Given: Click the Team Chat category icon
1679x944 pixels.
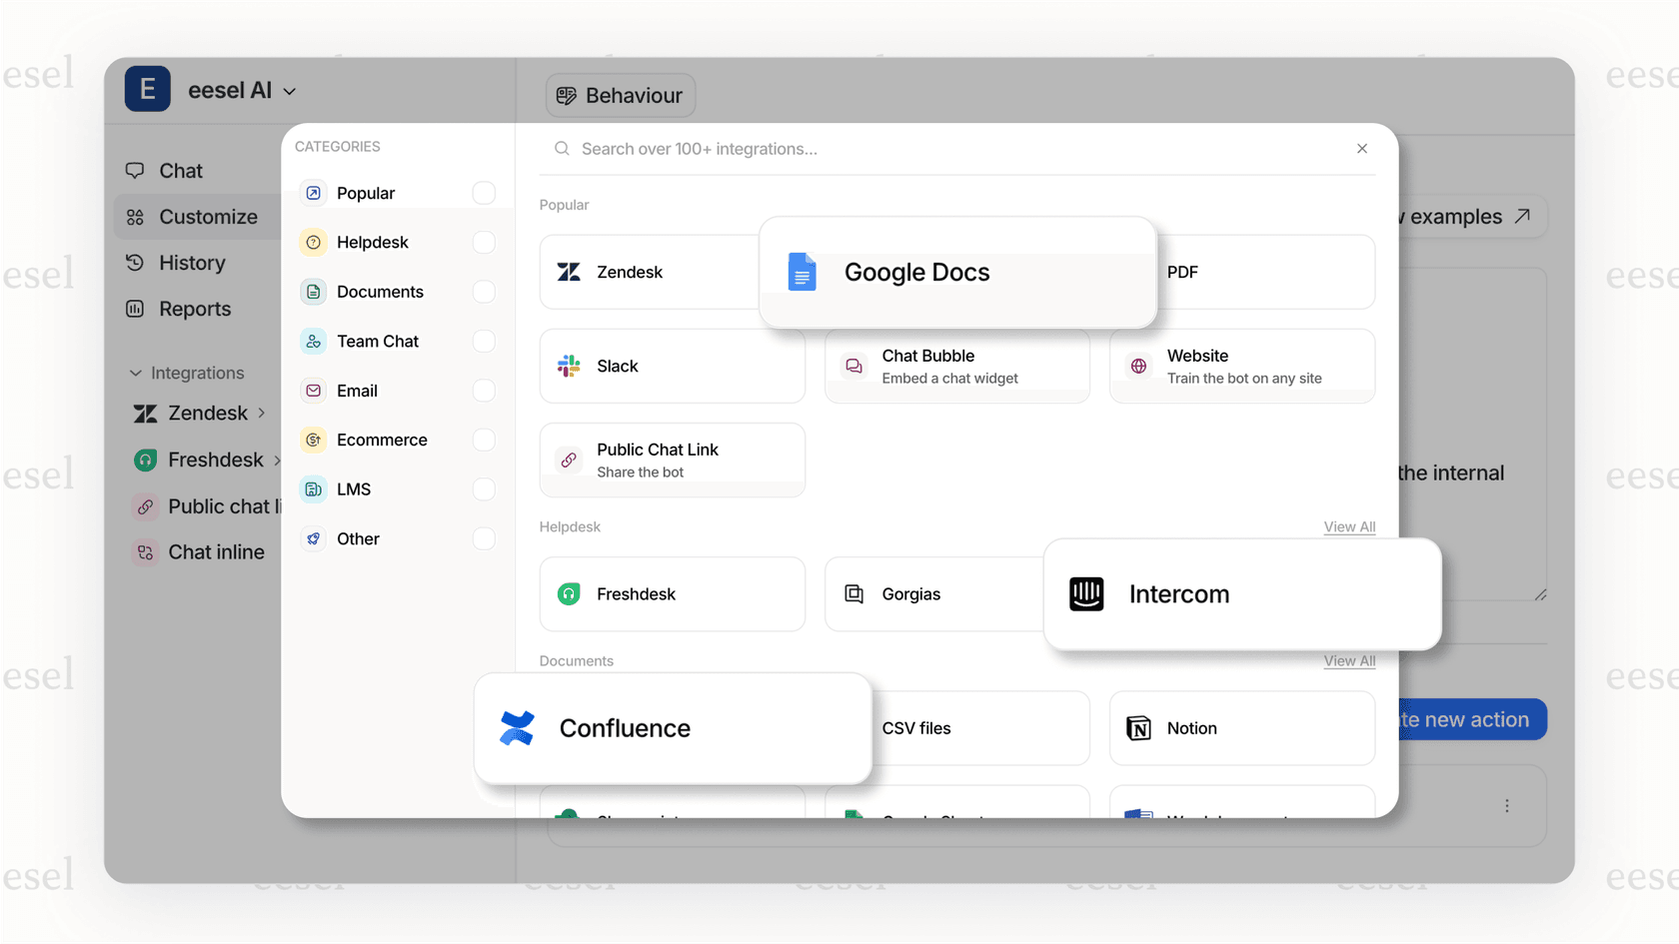Looking at the screenshot, I should click(314, 341).
